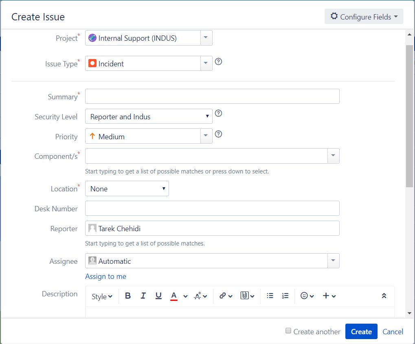Enable the Create another checkbox
Screen dimensions: 415x344
(x=288, y=331)
